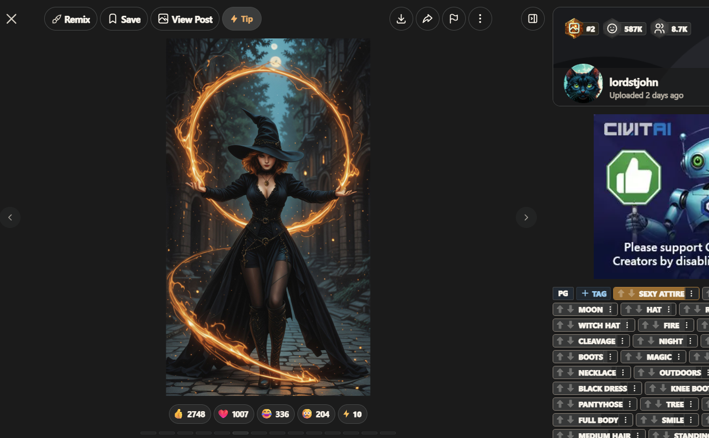Open the FULL BODY tag three-dot menu
Viewport: 709px width, 438px height.
coord(626,420)
